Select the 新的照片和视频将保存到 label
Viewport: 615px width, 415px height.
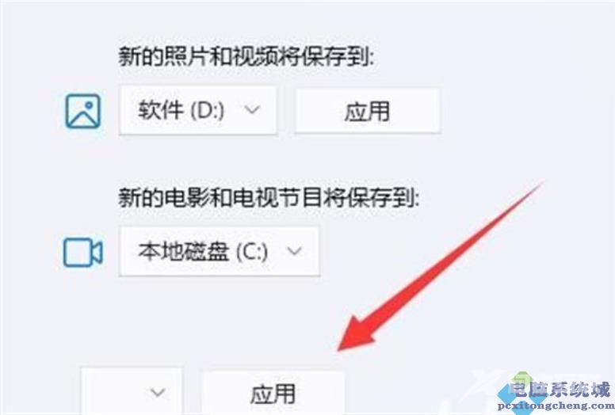click(x=246, y=58)
